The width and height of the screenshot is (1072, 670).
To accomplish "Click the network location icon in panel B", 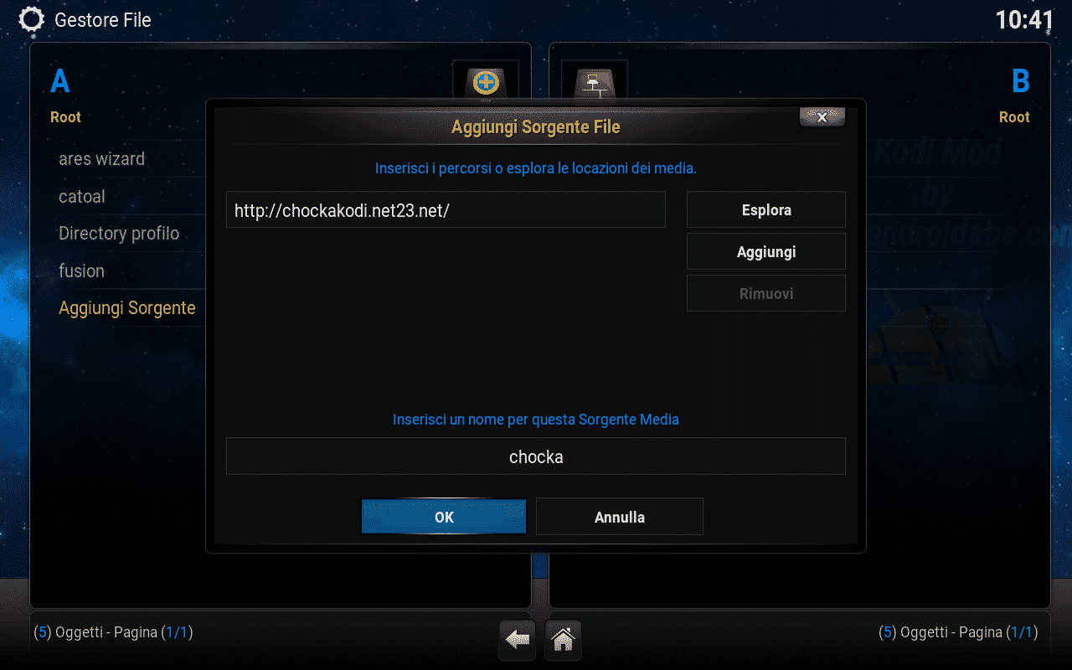I will pos(595,82).
